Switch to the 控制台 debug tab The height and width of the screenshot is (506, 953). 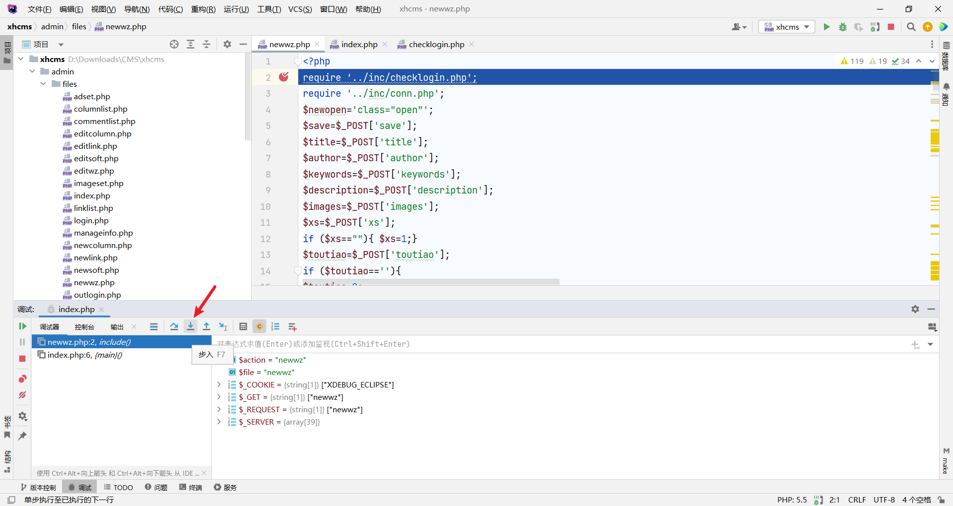point(84,327)
